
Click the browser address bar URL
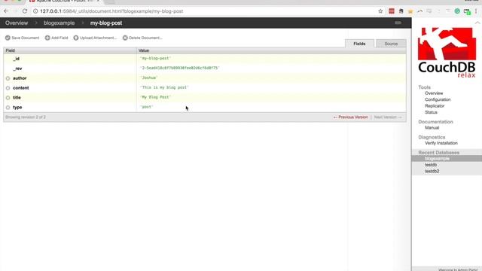(x=111, y=11)
